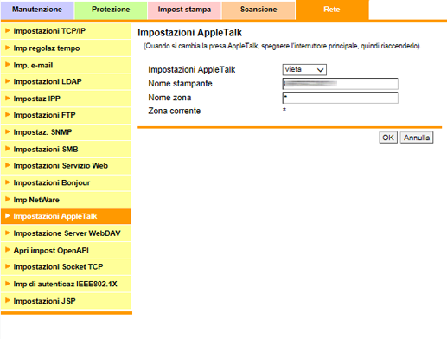Click arrow icon beside Impostazioni FTP
Viewport: 447px width, 339px height.
(x=8, y=115)
